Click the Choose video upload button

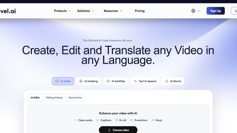[x=118, y=130]
